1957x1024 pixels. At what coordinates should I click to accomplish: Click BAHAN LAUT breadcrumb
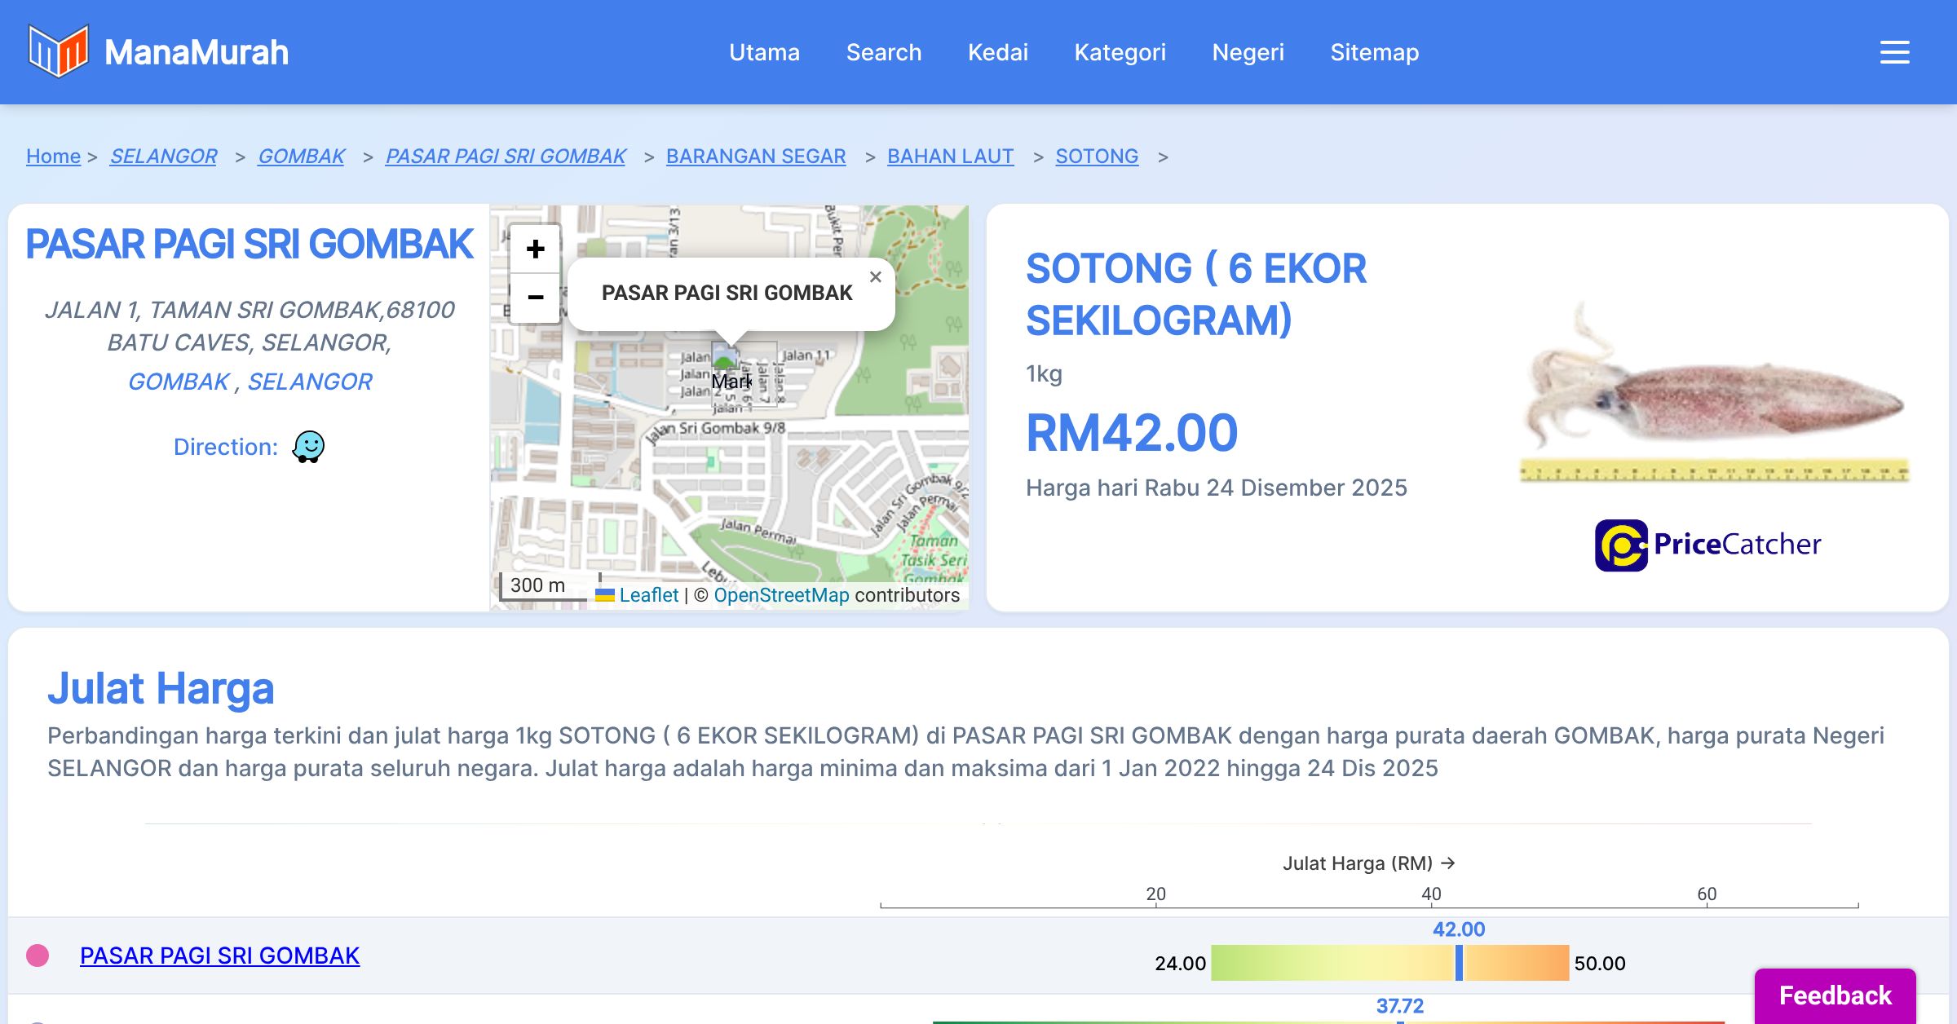[950, 156]
